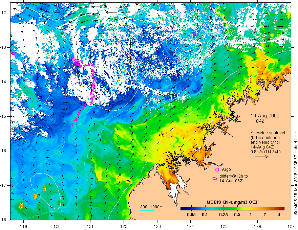This screenshot has width=298, height=230.
Task: Click the '0.5m/s (1kt 24h)' text
Action: [x=265, y=152]
